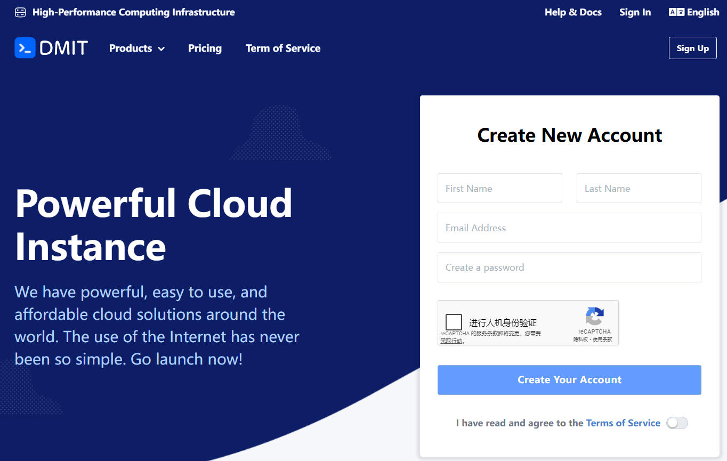Select the Create a password field
Screen dimensions: 727x461
(569, 267)
